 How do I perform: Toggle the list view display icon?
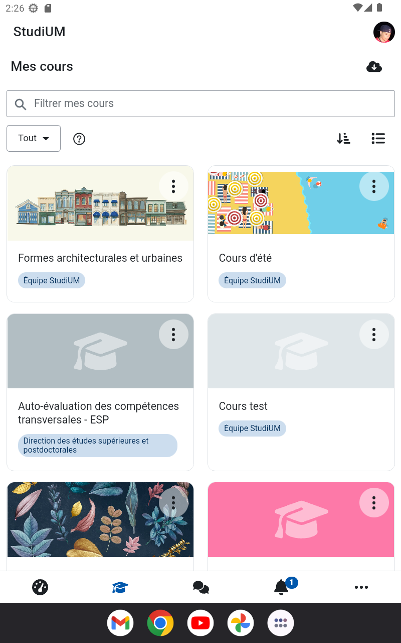point(378,139)
